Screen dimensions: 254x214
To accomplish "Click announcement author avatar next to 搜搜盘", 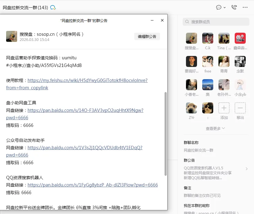I will pyautogui.click(x=12, y=36).
